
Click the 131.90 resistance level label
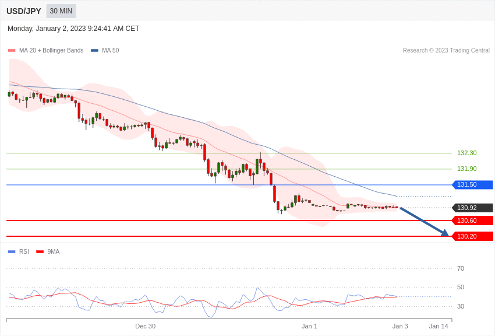point(466,169)
